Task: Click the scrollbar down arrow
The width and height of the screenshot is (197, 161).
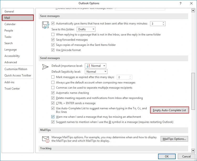Action: (193, 150)
